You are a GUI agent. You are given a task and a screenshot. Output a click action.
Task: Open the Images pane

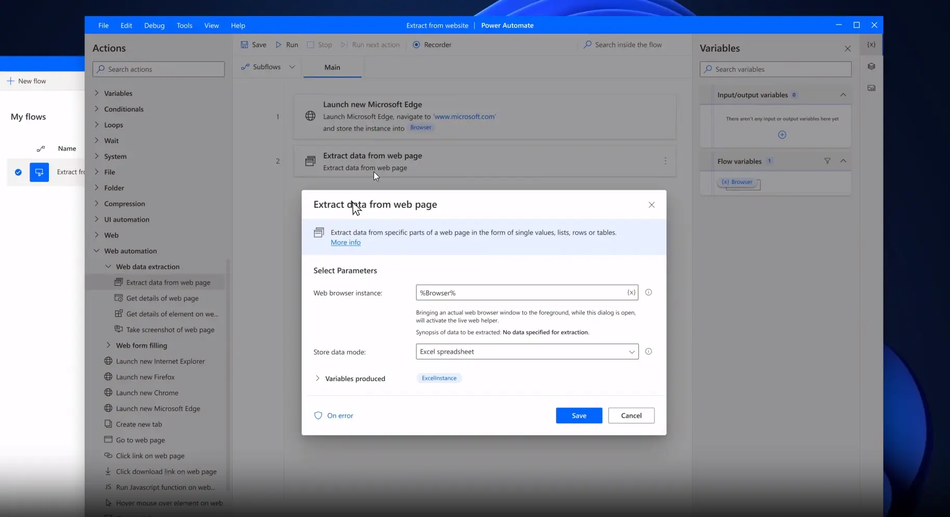[871, 88]
